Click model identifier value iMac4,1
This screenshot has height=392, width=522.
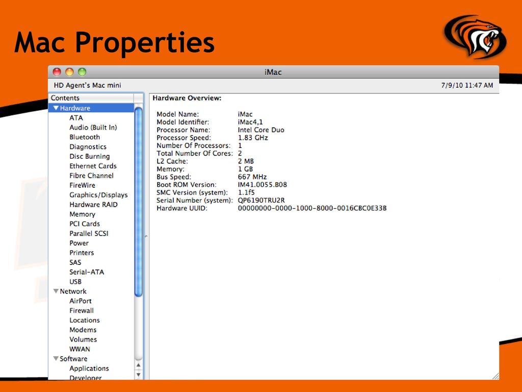[x=250, y=122]
